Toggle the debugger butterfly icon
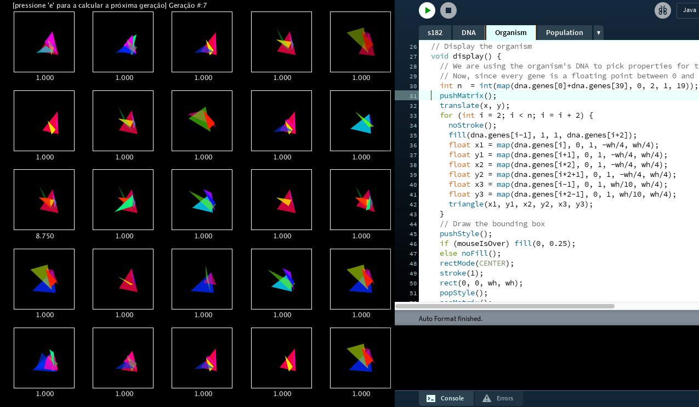Image resolution: width=699 pixels, height=407 pixels. point(662,10)
